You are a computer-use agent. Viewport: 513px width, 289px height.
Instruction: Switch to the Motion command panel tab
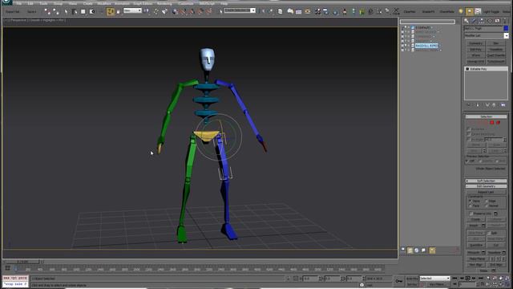click(x=490, y=21)
